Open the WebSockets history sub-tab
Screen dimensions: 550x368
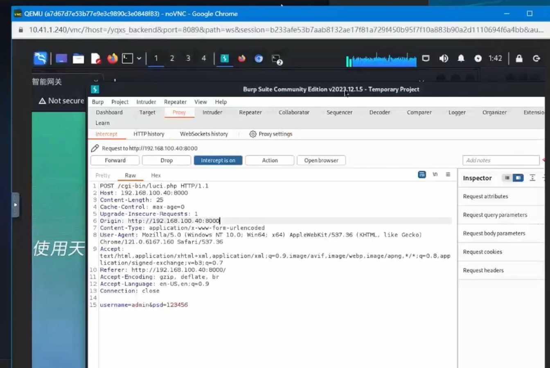tap(204, 134)
